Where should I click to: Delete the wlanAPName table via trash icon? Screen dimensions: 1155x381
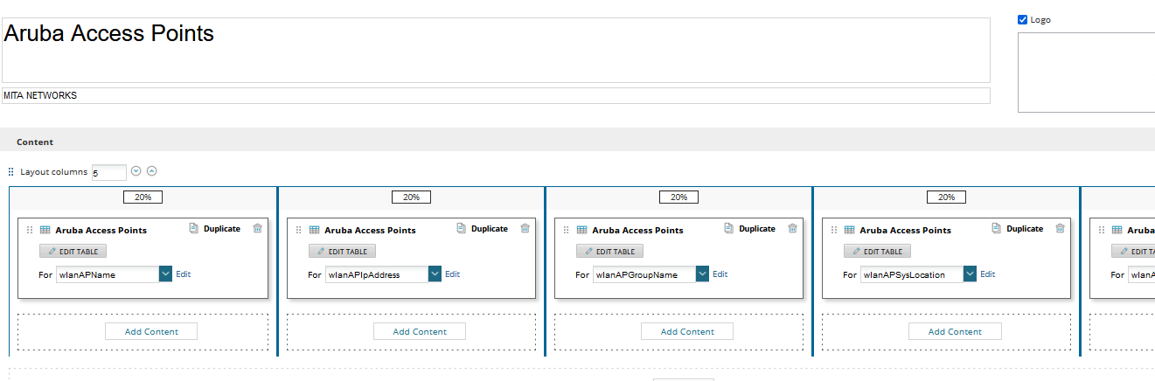(x=257, y=228)
